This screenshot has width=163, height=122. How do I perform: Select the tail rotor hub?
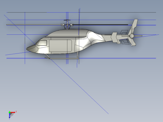tap(132, 36)
